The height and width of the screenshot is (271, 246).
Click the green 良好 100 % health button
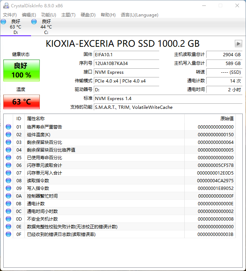(x=22, y=70)
